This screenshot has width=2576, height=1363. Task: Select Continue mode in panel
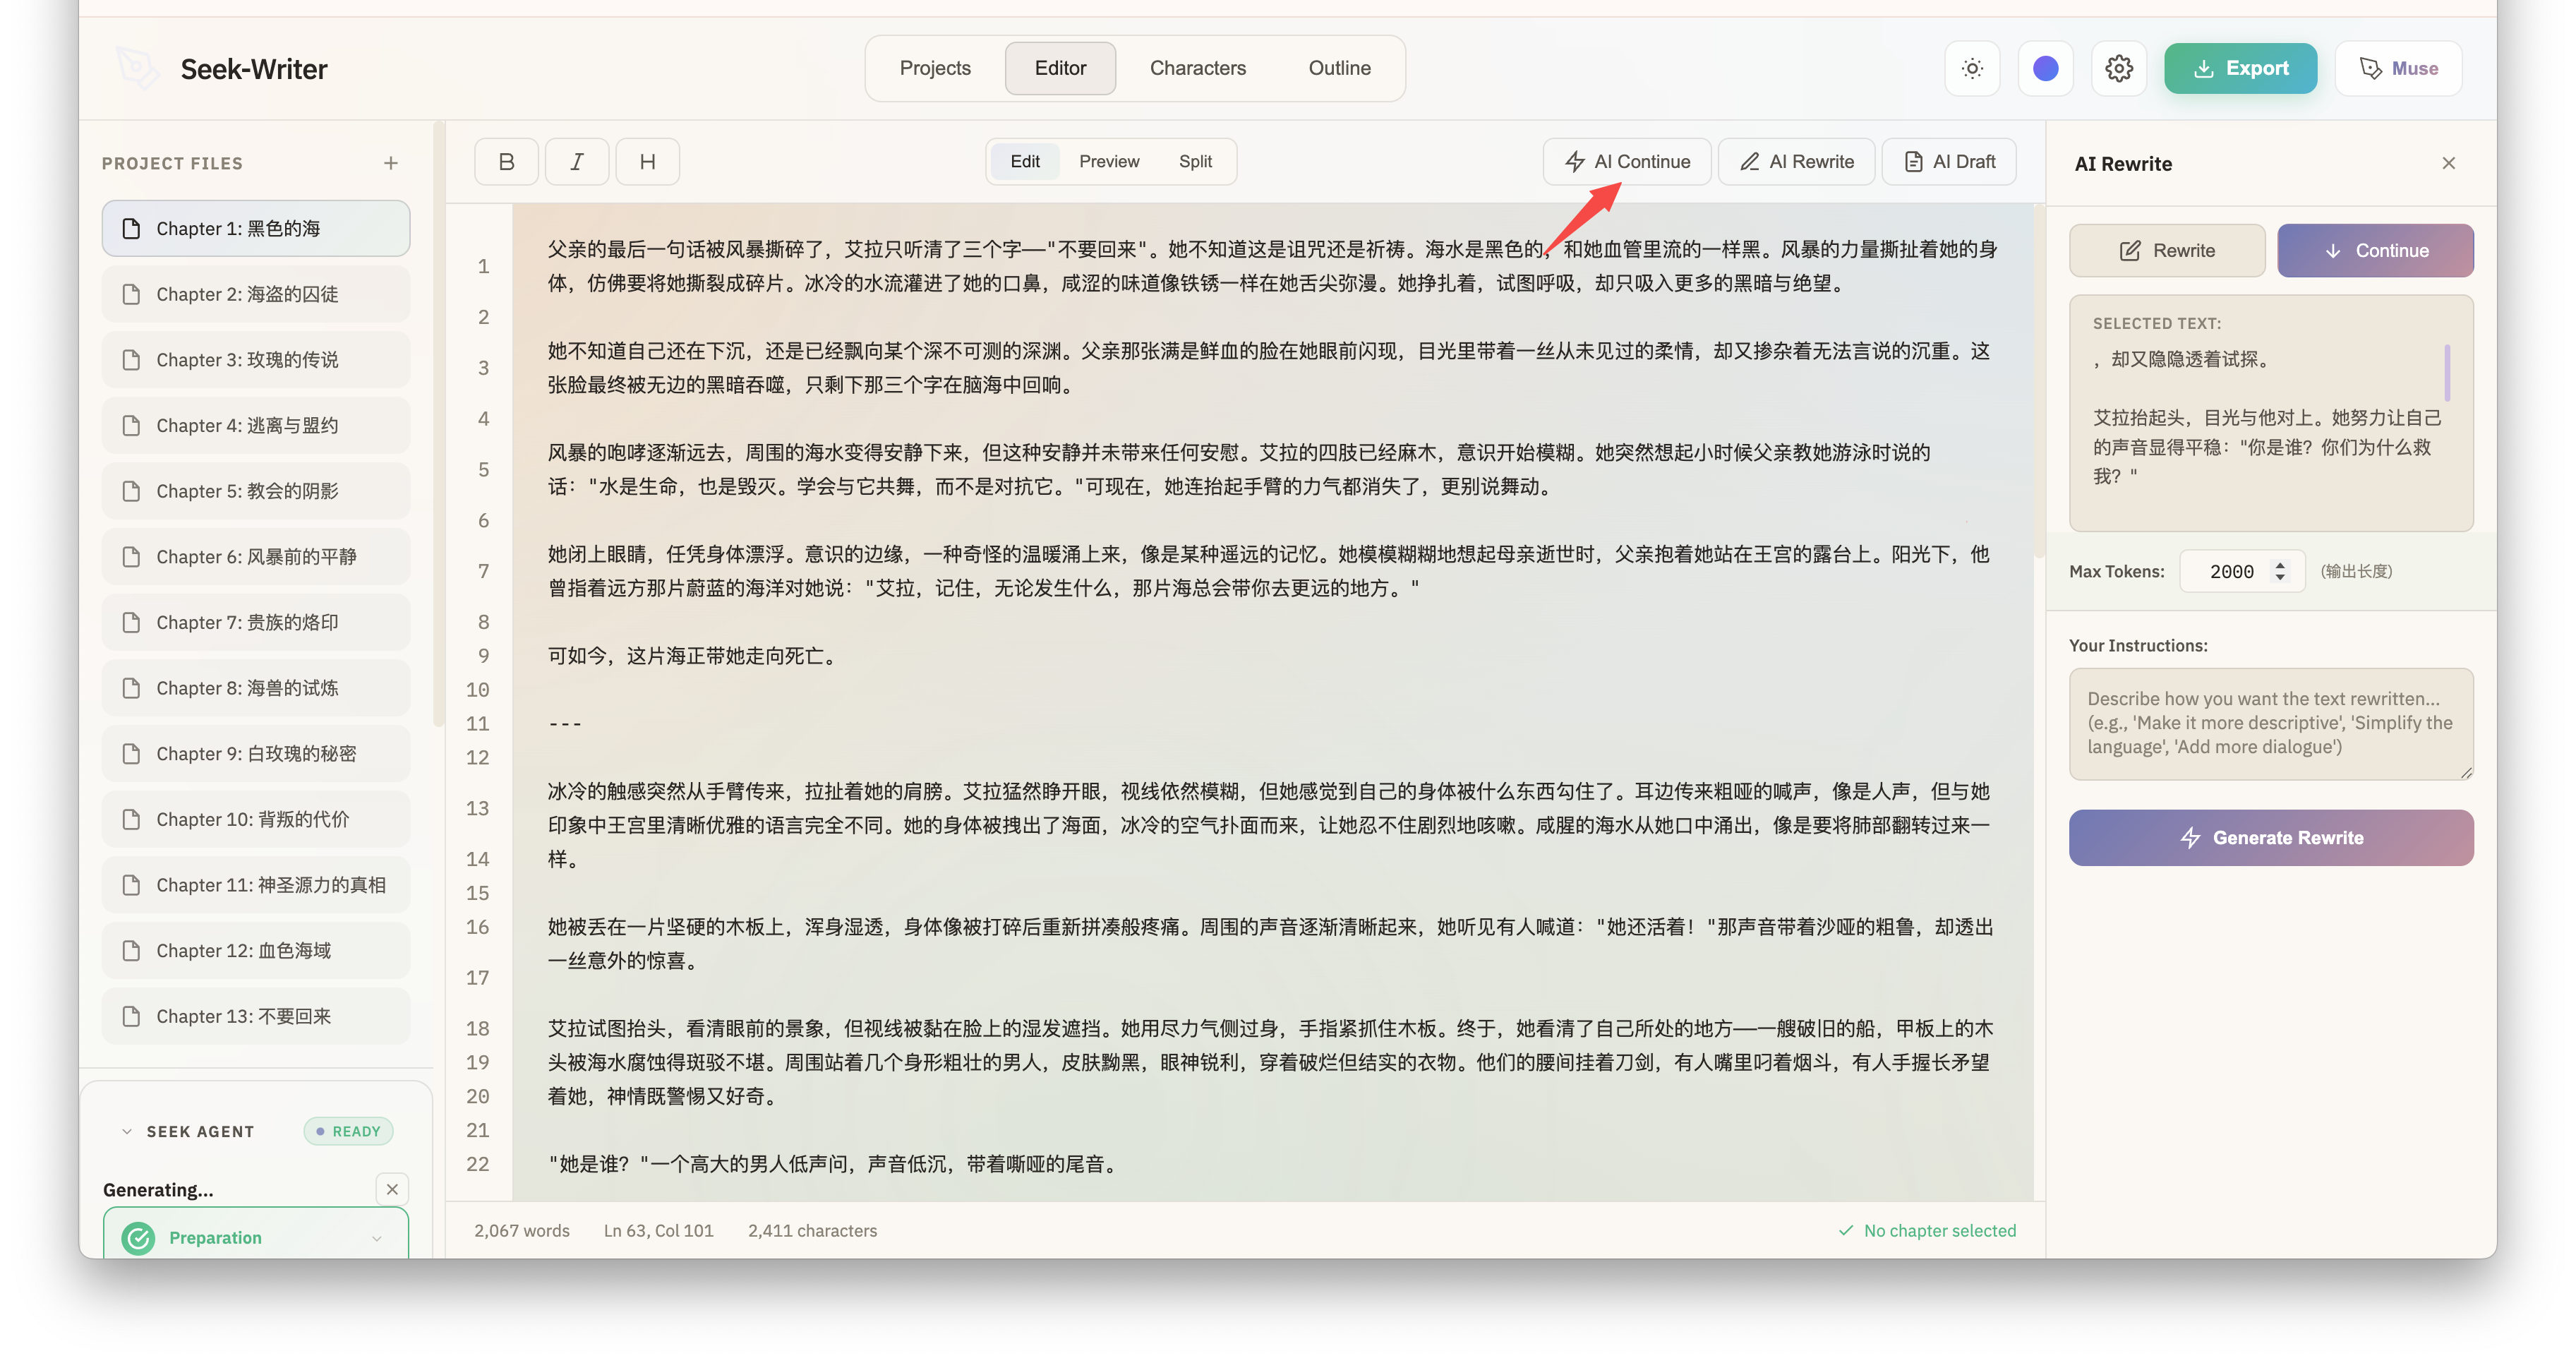tap(2375, 250)
